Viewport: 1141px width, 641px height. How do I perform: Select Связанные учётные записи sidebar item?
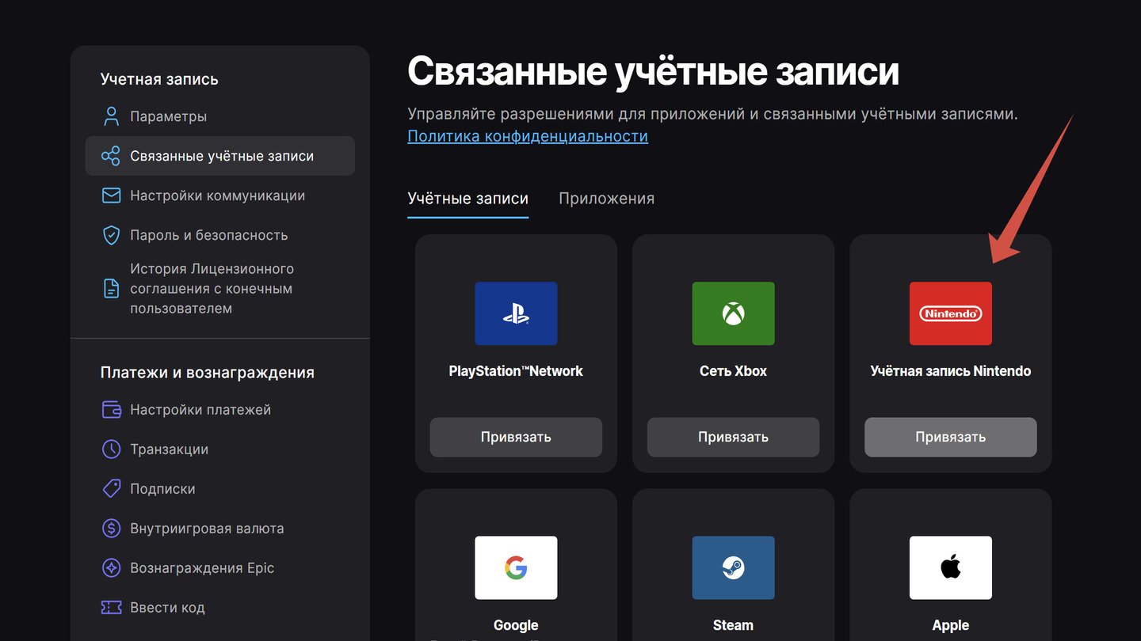click(219, 156)
